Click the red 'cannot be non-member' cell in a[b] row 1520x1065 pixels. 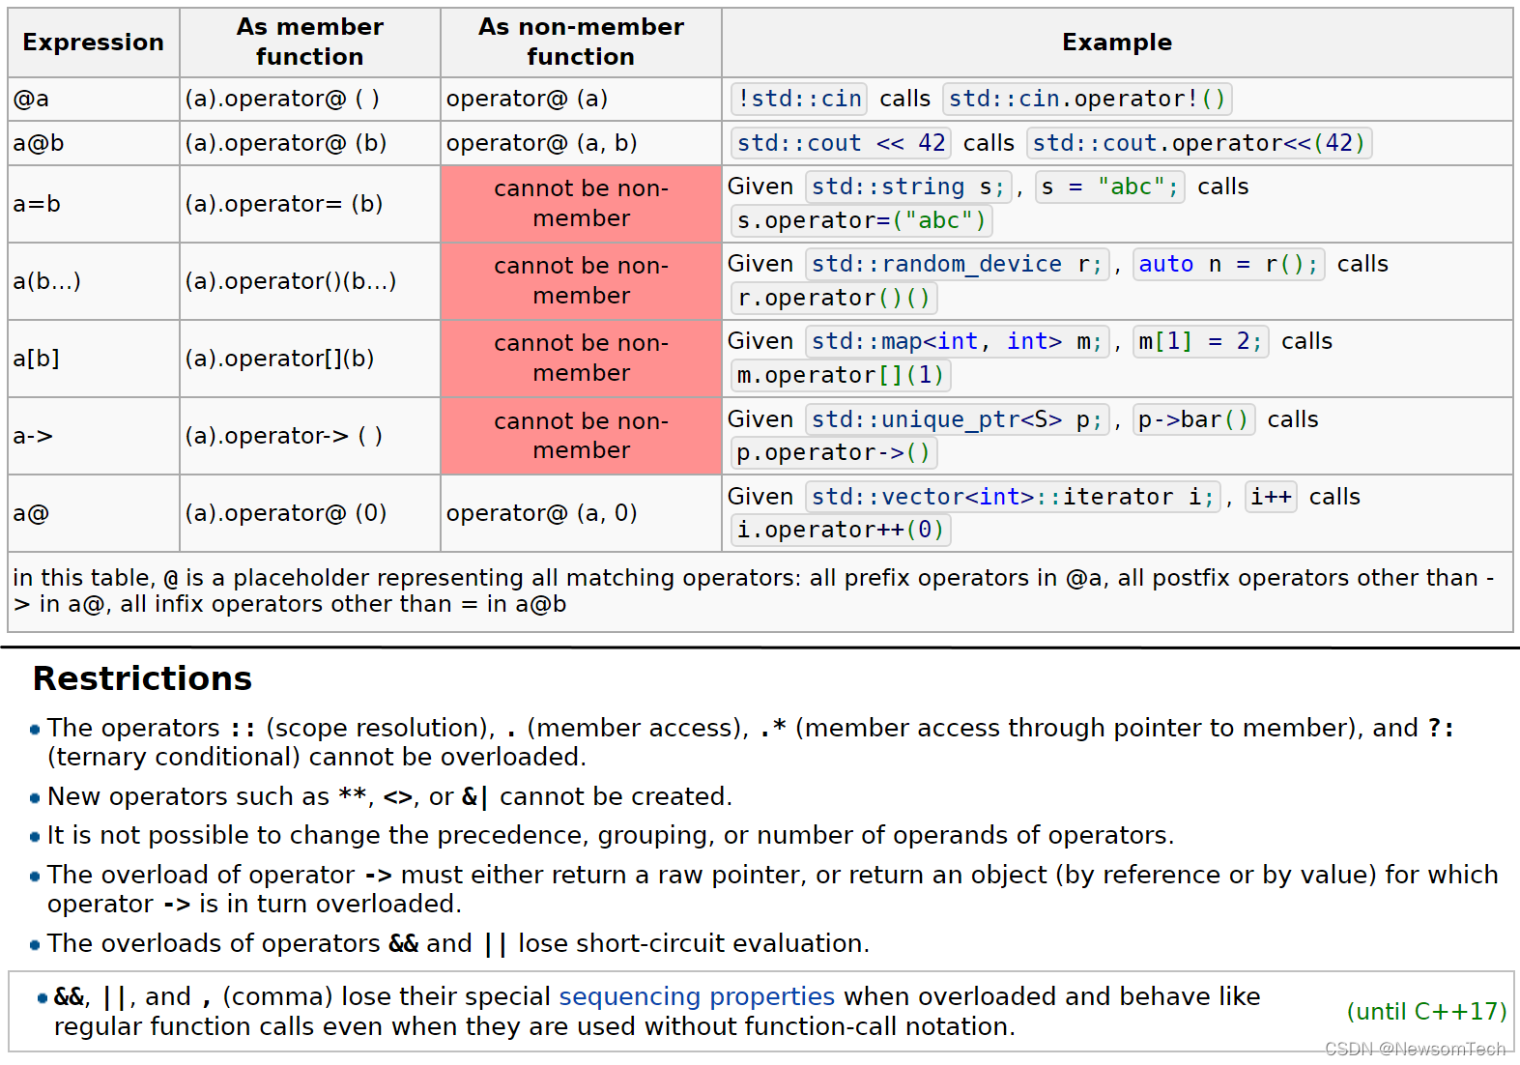[581, 359]
